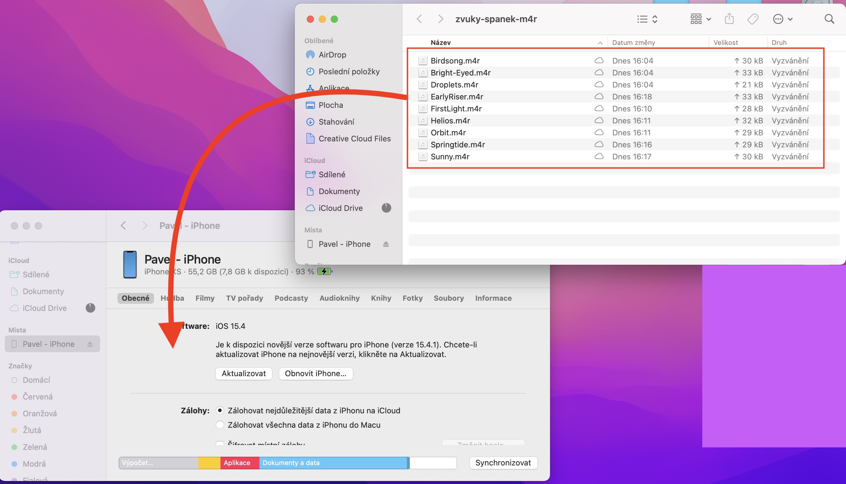This screenshot has width=846, height=484.
Task: Select backup to iCloud radio option
Action: pyautogui.click(x=220, y=411)
